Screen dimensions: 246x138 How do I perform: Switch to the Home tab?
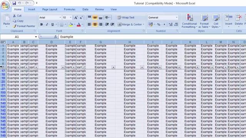click(18, 9)
